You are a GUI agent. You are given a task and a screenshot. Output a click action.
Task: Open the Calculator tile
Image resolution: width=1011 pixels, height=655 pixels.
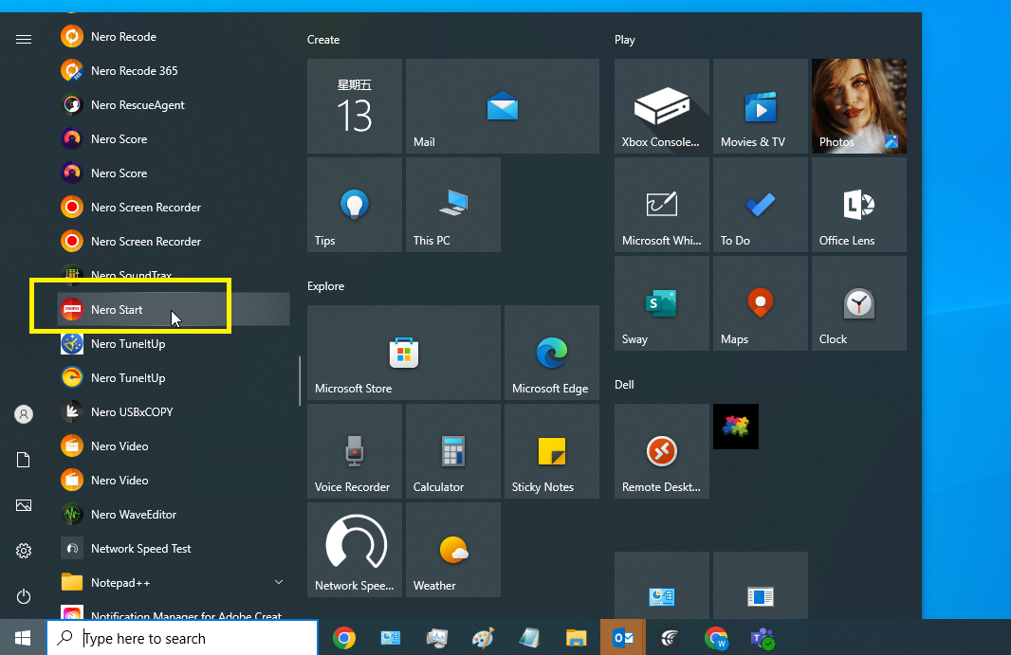pyautogui.click(x=453, y=451)
